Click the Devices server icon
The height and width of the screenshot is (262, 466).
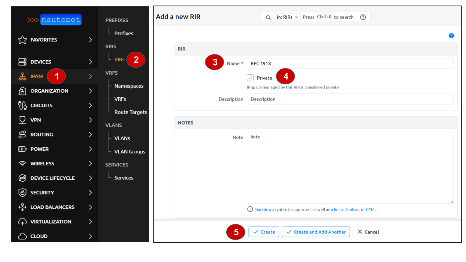(22, 62)
